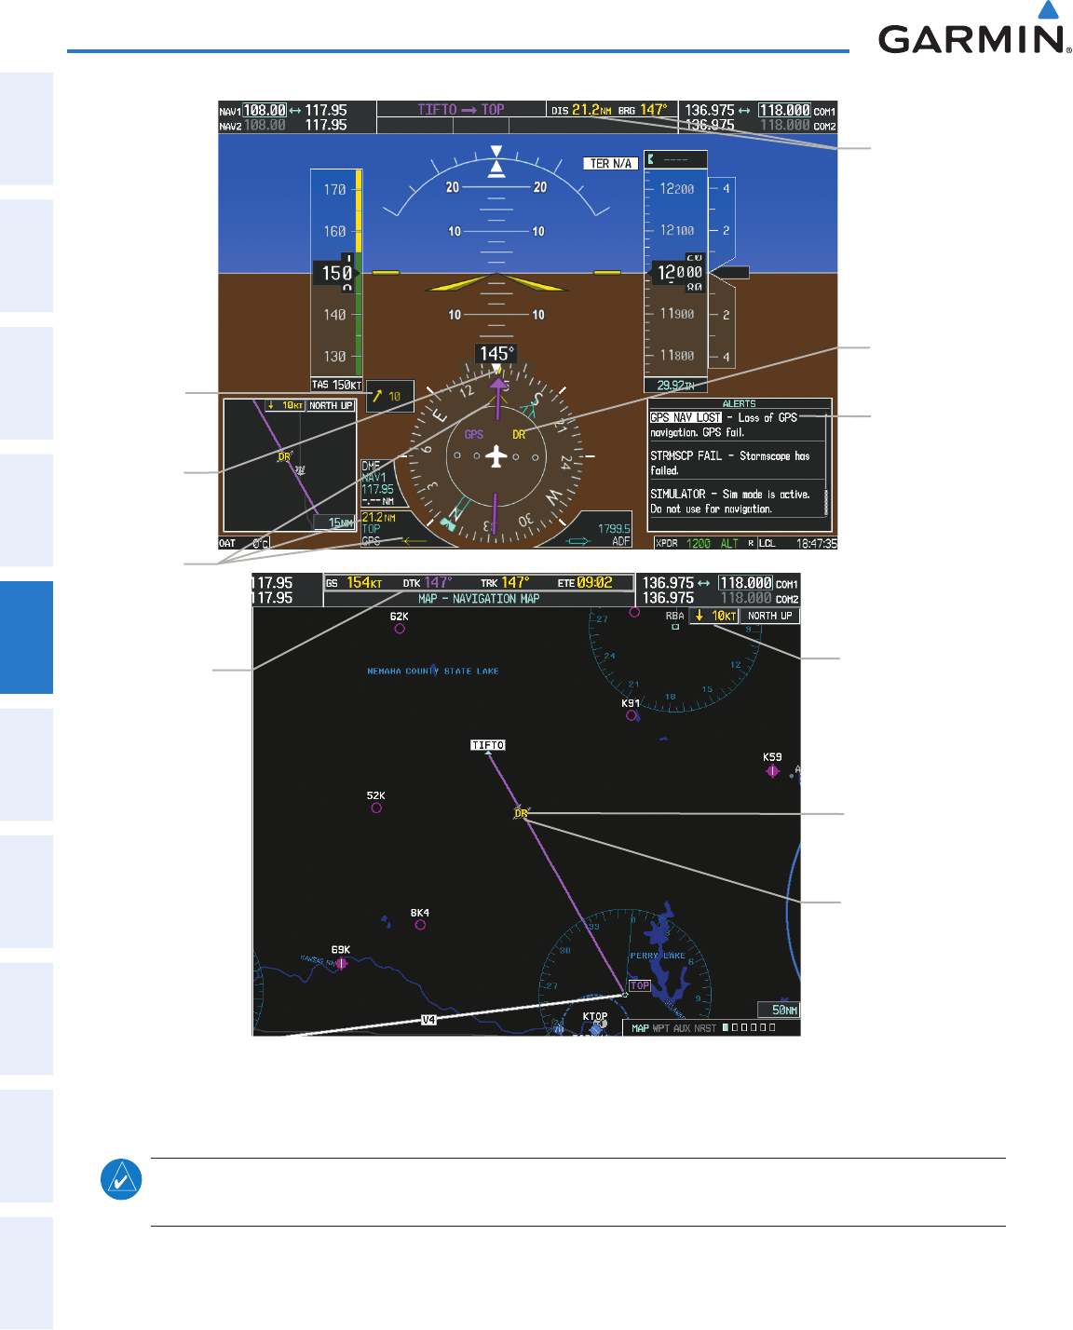Click the TIFTO → TOP active leg display
Viewport: 1073px width, 1330px height.
[461, 109]
